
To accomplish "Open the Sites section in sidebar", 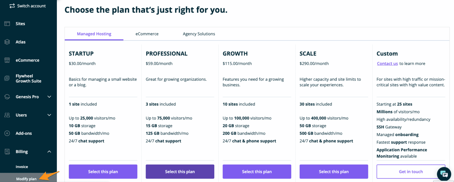I will (x=20, y=24).
